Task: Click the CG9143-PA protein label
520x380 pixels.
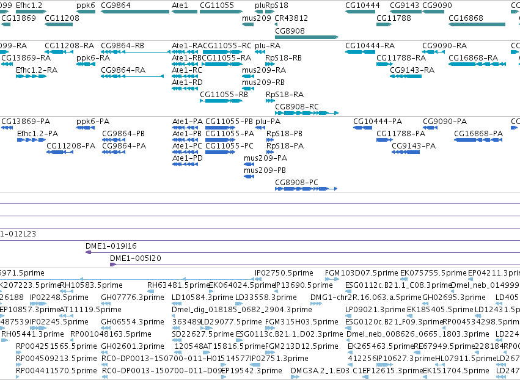Action: (x=414, y=146)
